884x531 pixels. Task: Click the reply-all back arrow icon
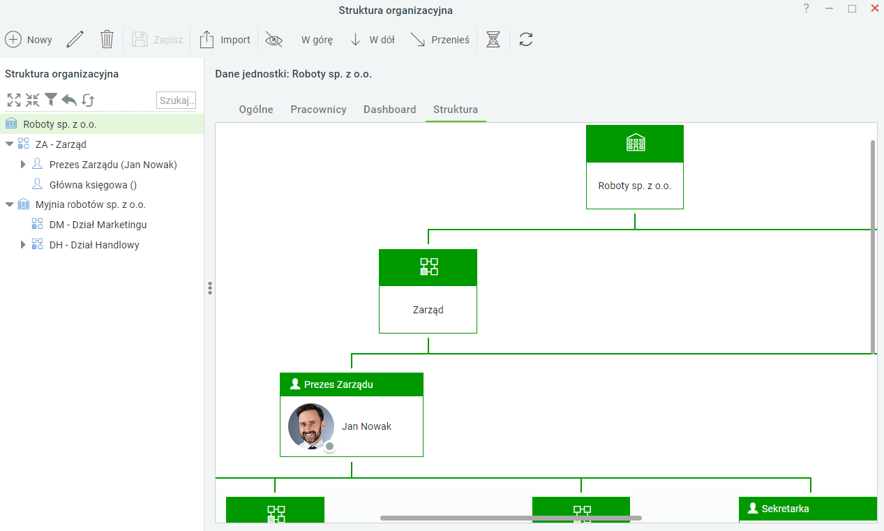tap(69, 100)
